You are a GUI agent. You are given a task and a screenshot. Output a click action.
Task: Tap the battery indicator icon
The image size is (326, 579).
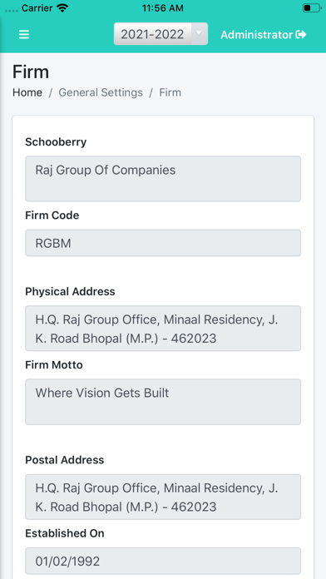[312, 7]
